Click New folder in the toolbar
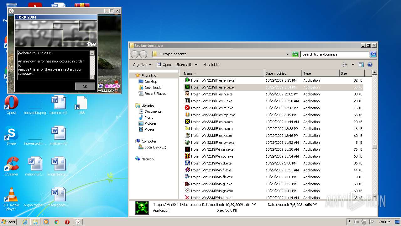Screen dimensions: 401x226 coord(211,65)
